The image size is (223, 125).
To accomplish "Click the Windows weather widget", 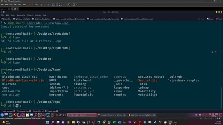I will tap(6, 122).
